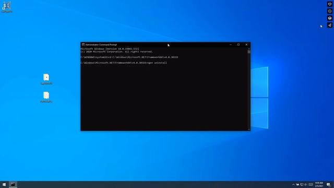Click scrollbar down arrow in Command Prompt
The height and width of the screenshot is (188, 334).
249,129
